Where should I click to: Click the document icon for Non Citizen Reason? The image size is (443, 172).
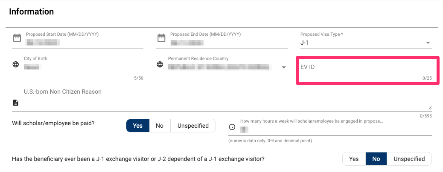click(16, 103)
